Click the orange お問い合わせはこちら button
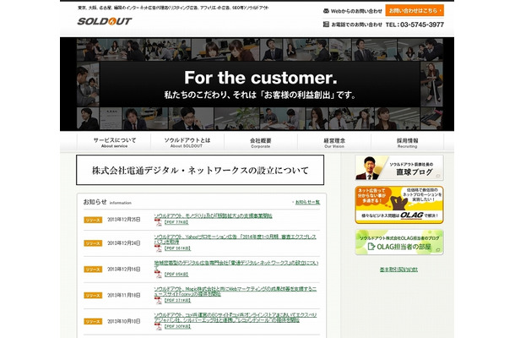 point(415,10)
